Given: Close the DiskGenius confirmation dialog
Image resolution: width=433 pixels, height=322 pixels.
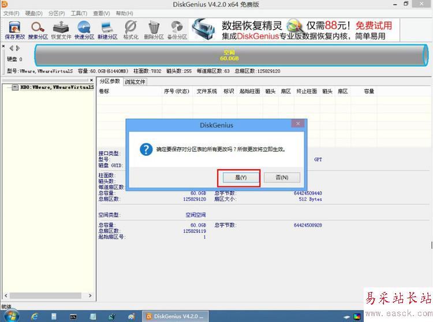Looking at the screenshot, I should click(x=298, y=123).
